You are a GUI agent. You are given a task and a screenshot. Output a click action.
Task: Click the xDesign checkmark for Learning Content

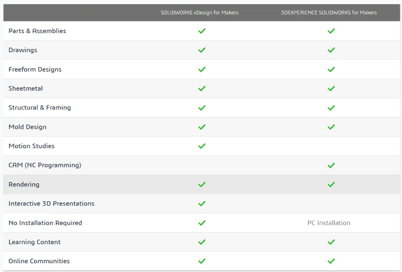pos(202,242)
